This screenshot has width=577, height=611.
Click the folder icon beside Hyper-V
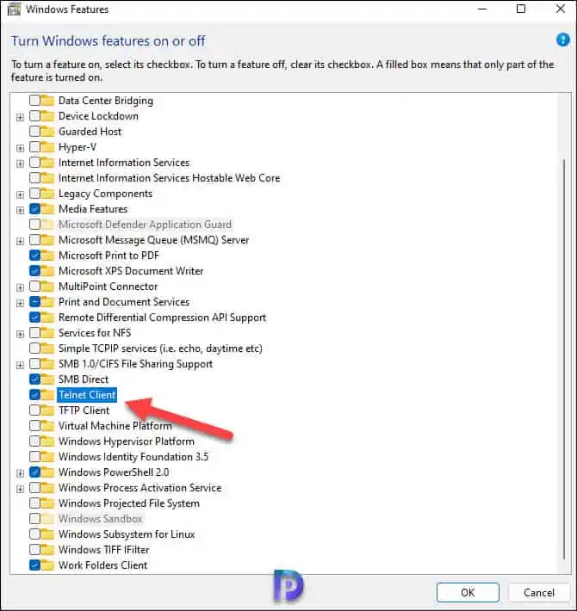click(x=47, y=147)
